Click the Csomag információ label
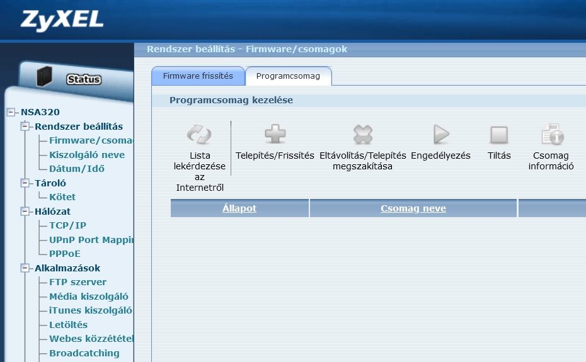The image size is (586, 362). coord(551,161)
